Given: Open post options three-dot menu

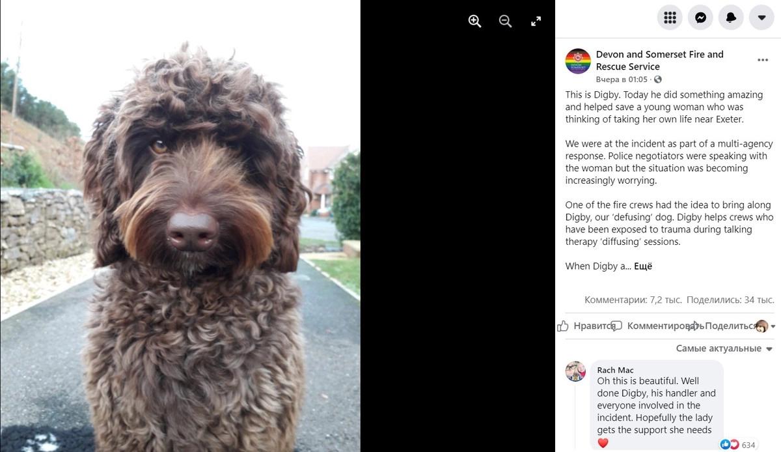Looking at the screenshot, I should [x=762, y=60].
